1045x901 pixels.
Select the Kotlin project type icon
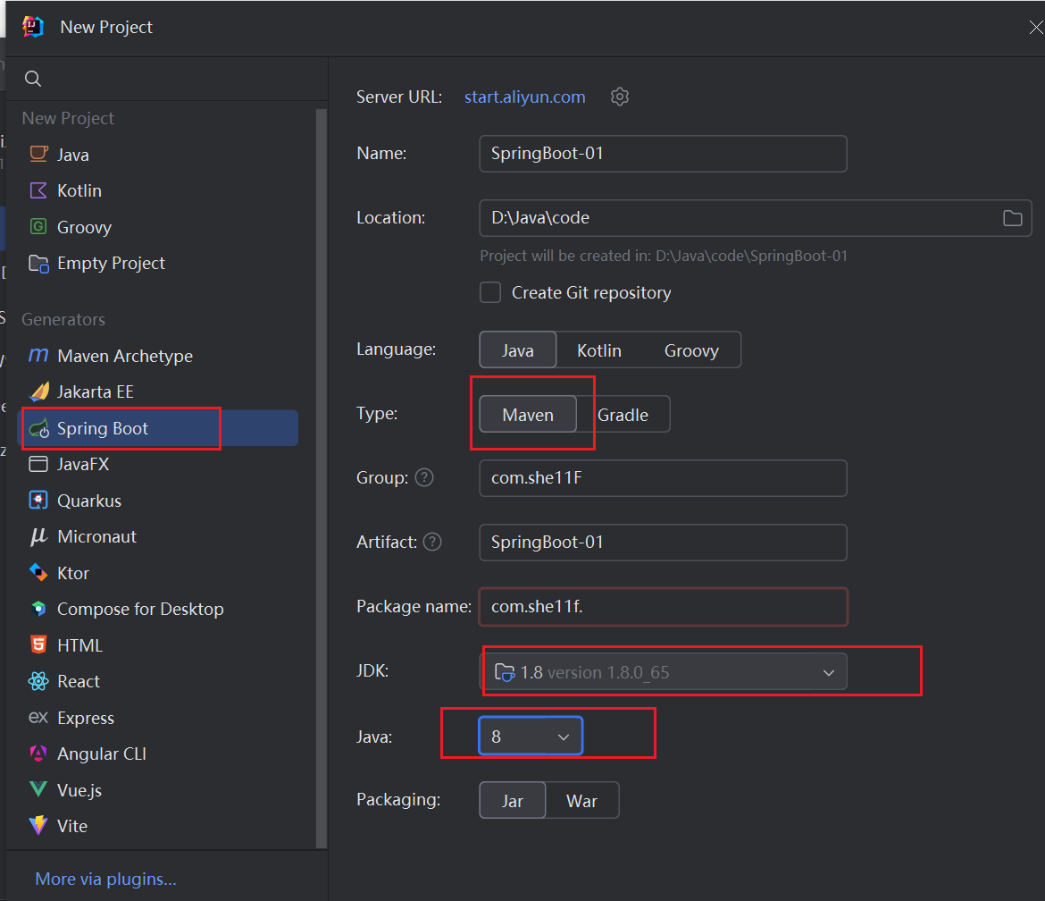(38, 190)
